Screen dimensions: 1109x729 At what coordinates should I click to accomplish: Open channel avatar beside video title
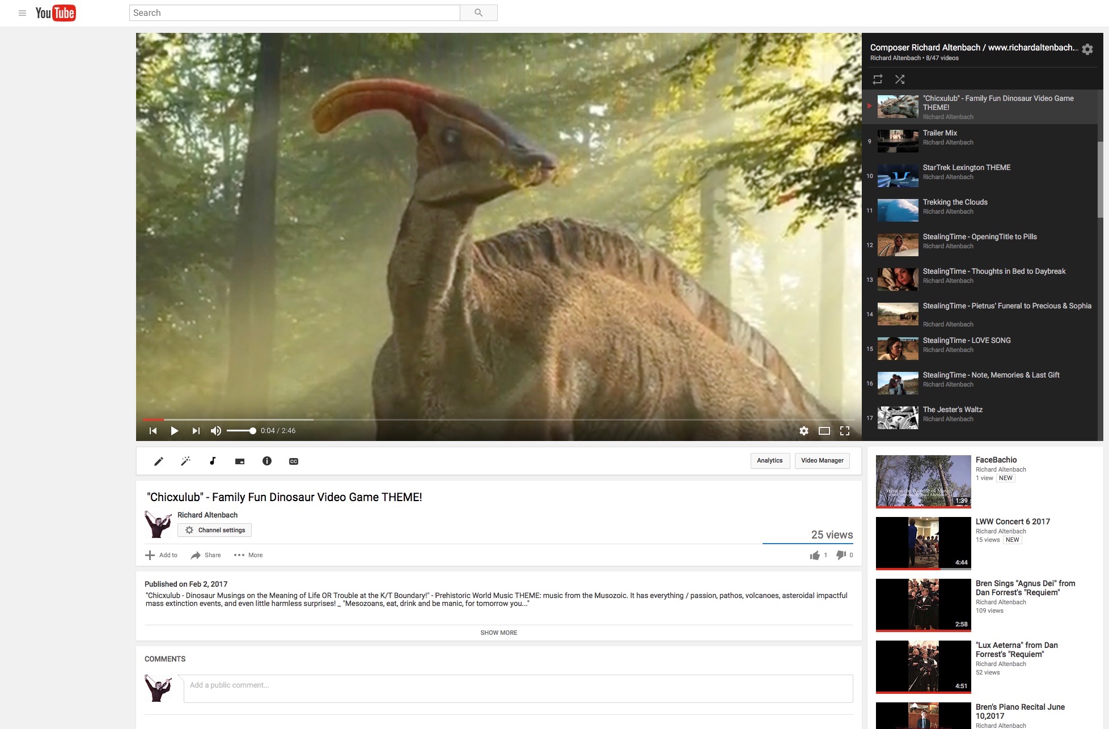pos(158,524)
